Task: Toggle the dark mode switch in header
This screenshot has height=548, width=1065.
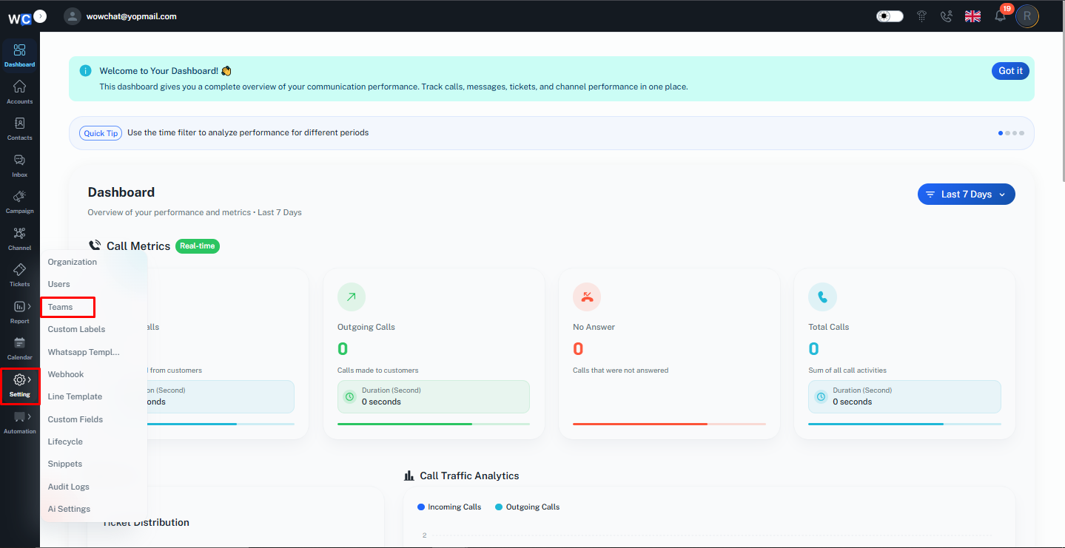Action: [x=890, y=16]
